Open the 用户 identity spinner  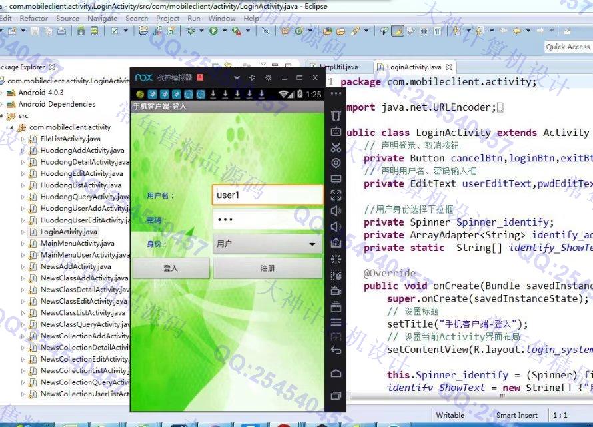click(x=267, y=244)
